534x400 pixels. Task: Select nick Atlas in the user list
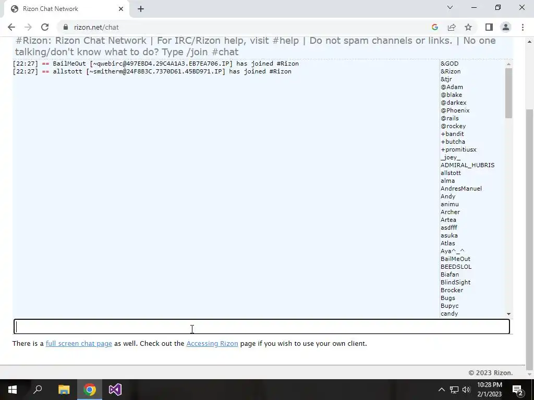click(x=448, y=244)
